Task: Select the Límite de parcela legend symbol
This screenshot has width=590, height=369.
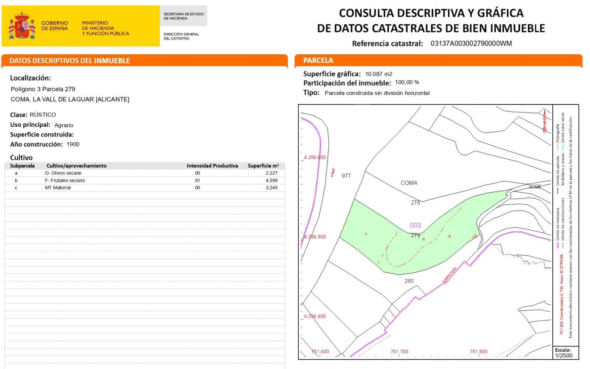Action: [x=558, y=190]
